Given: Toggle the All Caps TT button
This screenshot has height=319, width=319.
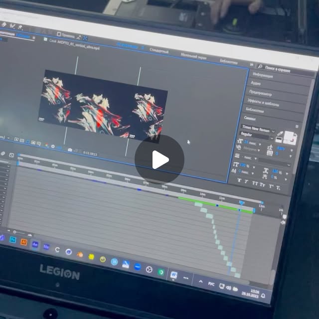Looking at the screenshot, I should (255, 183).
